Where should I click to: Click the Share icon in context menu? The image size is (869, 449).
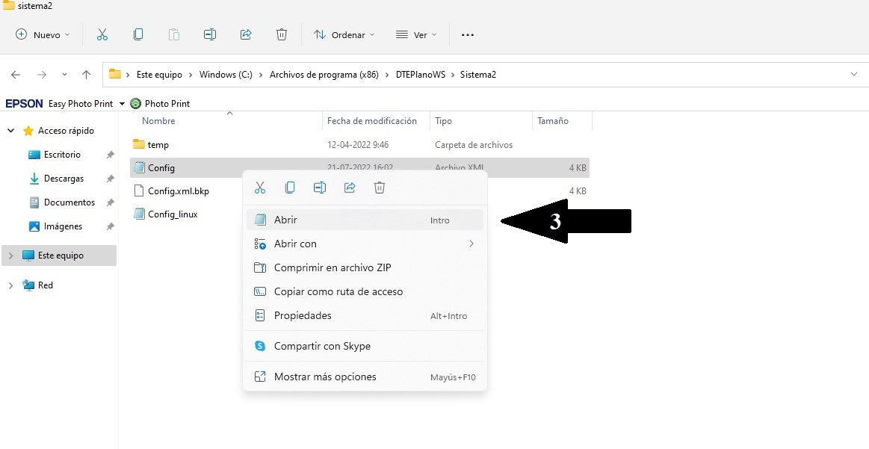click(x=350, y=188)
